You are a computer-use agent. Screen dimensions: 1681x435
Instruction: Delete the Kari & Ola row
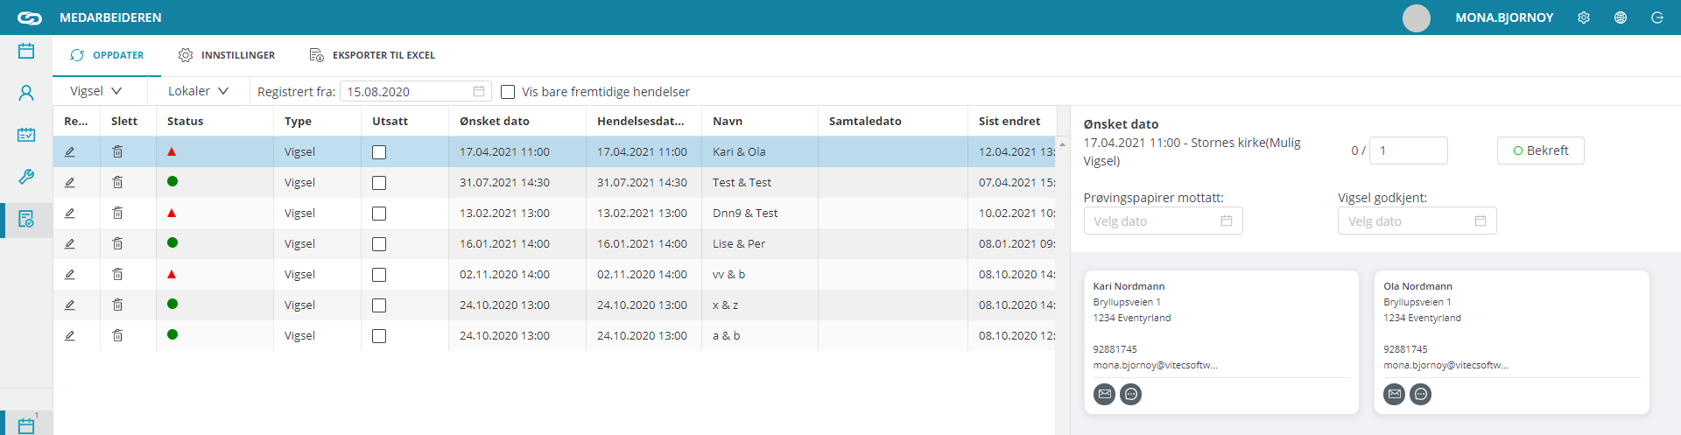click(x=117, y=152)
